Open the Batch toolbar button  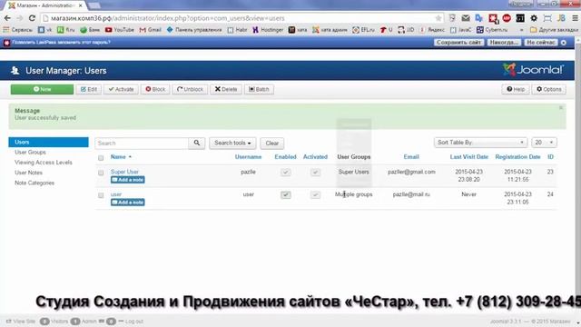point(259,89)
